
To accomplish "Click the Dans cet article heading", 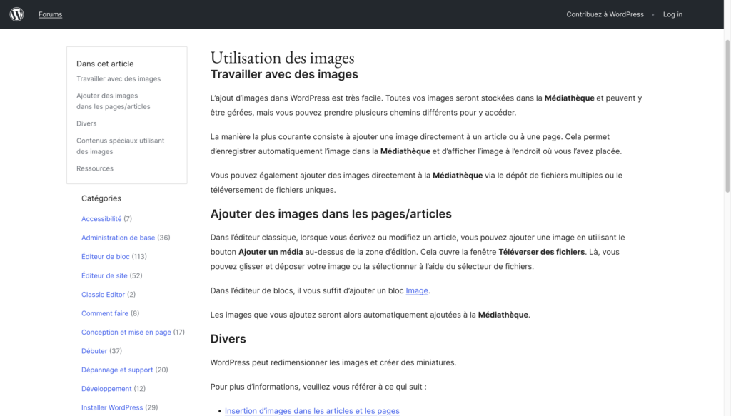I will pos(105,64).
